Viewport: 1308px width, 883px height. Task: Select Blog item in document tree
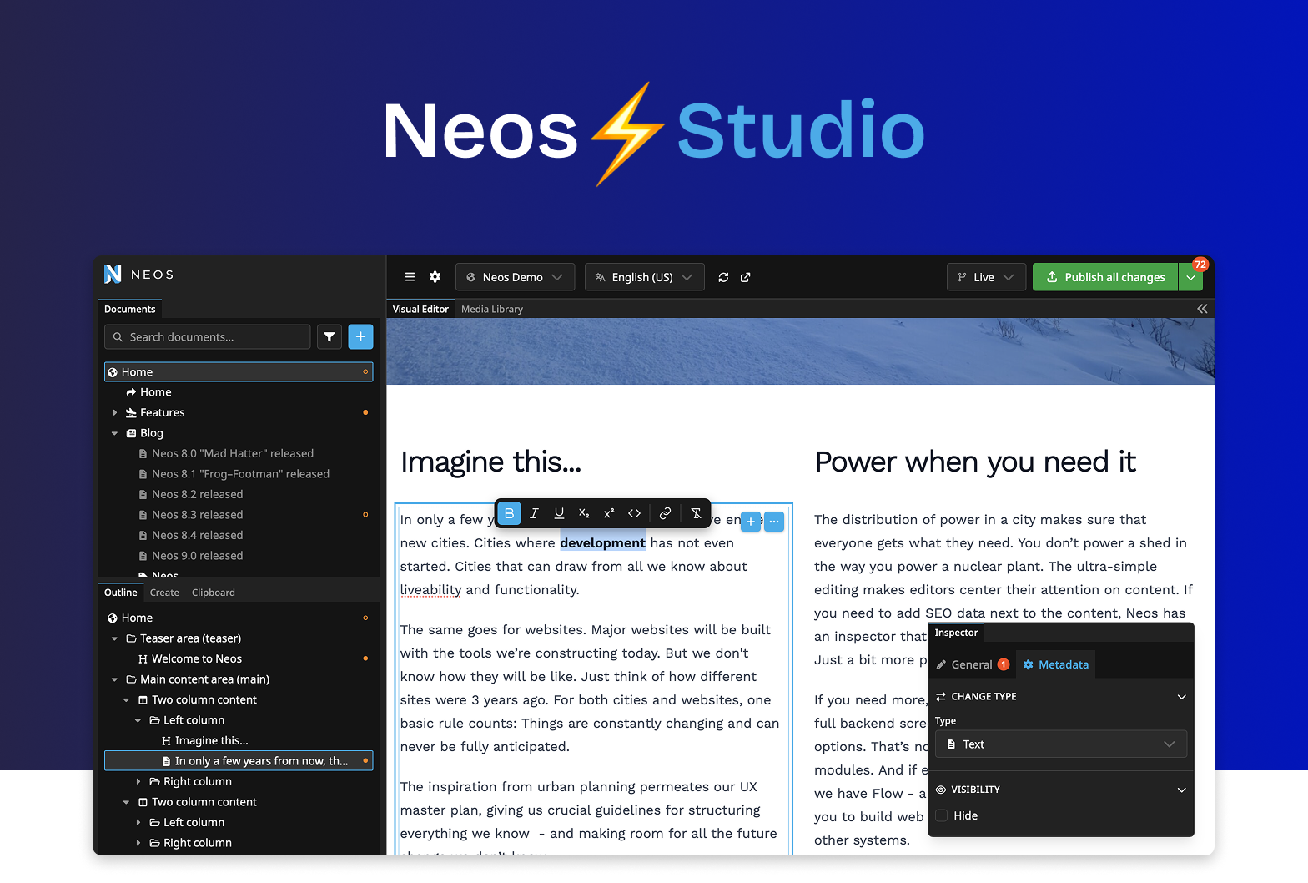click(151, 433)
